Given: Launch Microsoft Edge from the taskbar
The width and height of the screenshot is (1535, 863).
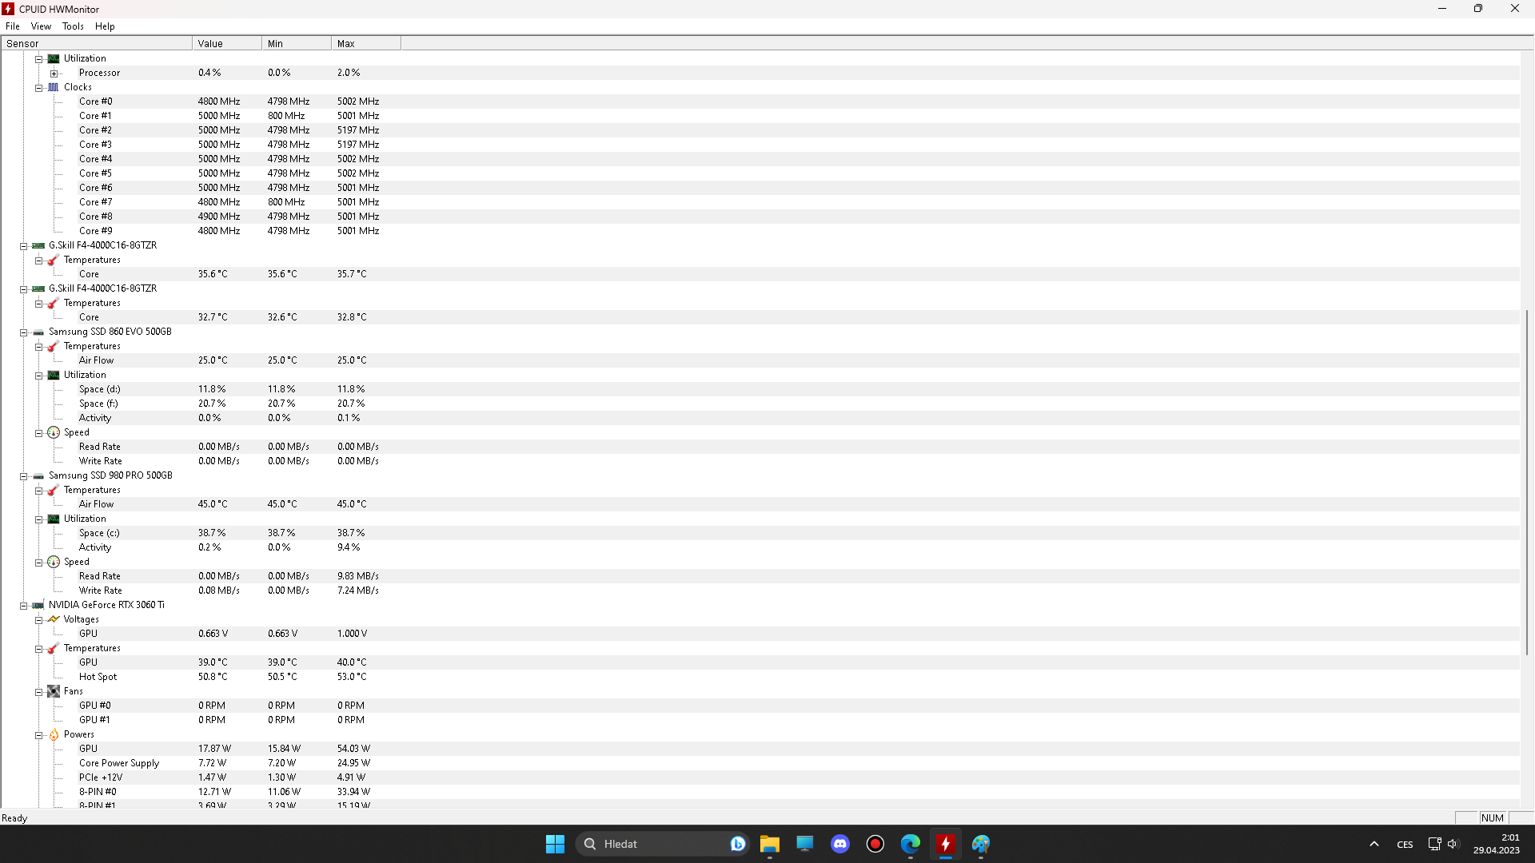Looking at the screenshot, I should [x=910, y=844].
